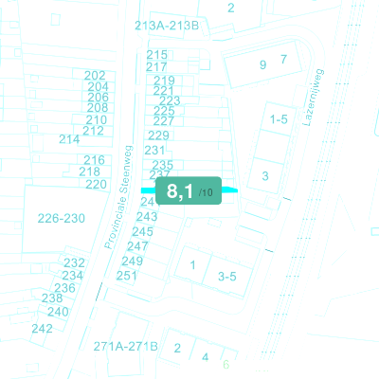Screen dimensions: 379x379
Task: Select house number 234
Action: coord(72,276)
